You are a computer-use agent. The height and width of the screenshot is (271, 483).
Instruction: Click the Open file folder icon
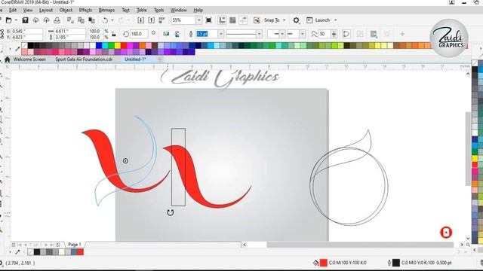pyautogui.click(x=8, y=20)
